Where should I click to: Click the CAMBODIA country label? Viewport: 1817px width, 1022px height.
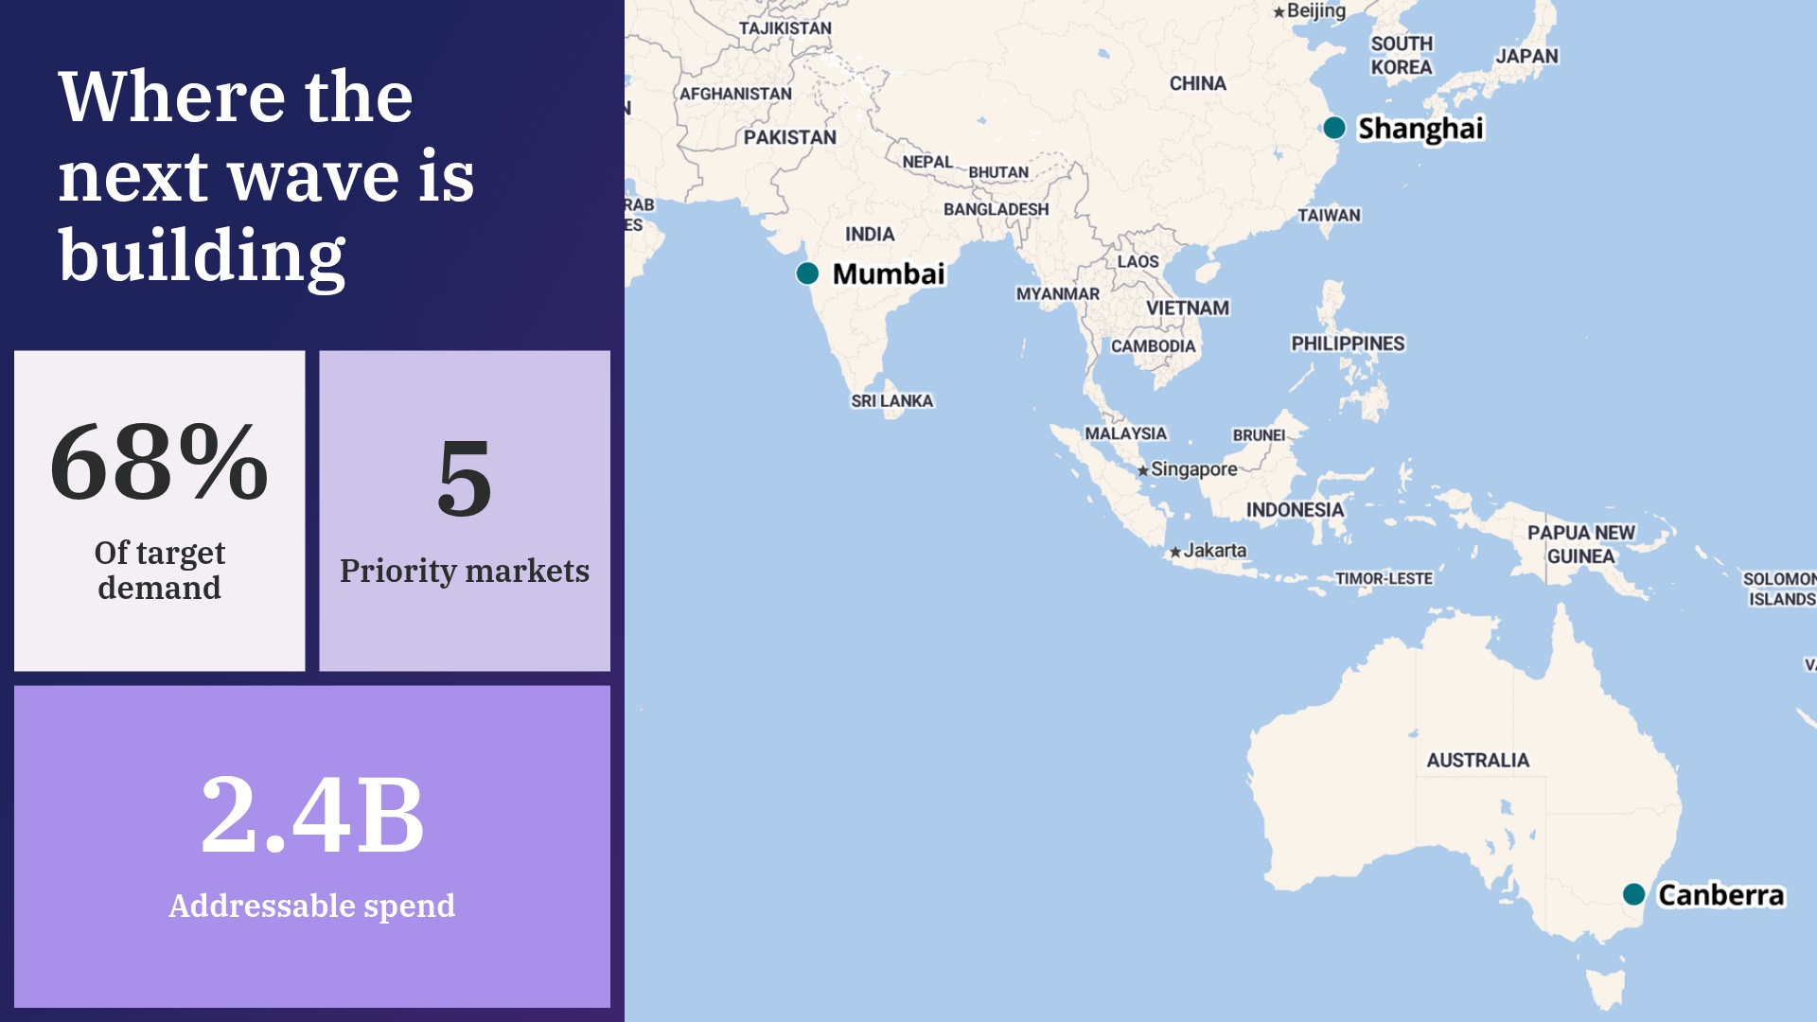click(x=1153, y=346)
